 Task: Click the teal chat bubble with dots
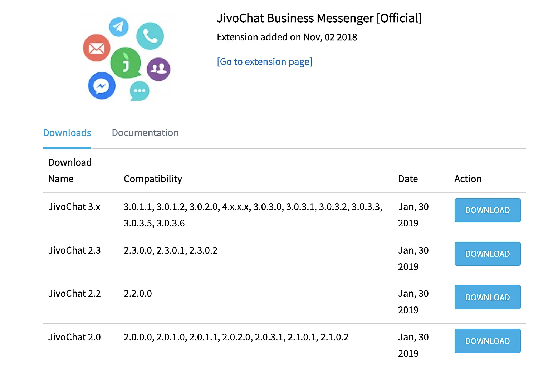point(140,91)
